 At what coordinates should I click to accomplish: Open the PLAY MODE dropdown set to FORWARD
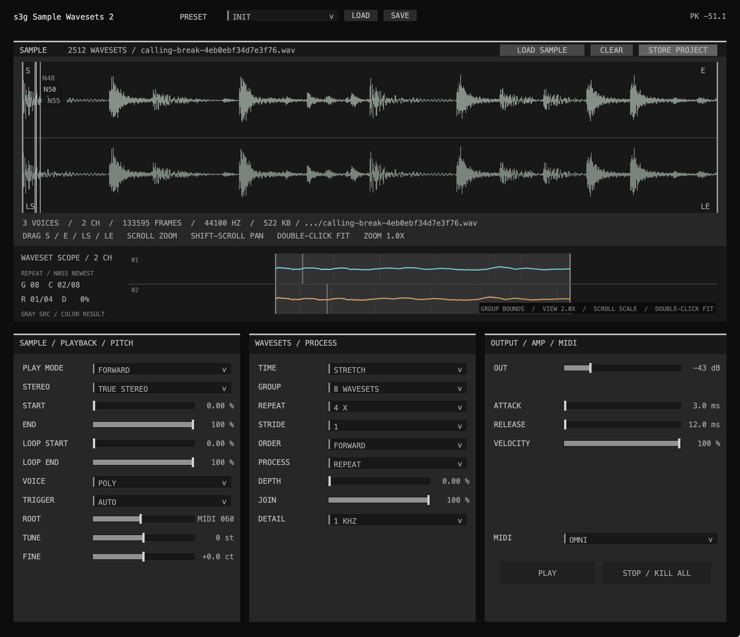click(162, 369)
